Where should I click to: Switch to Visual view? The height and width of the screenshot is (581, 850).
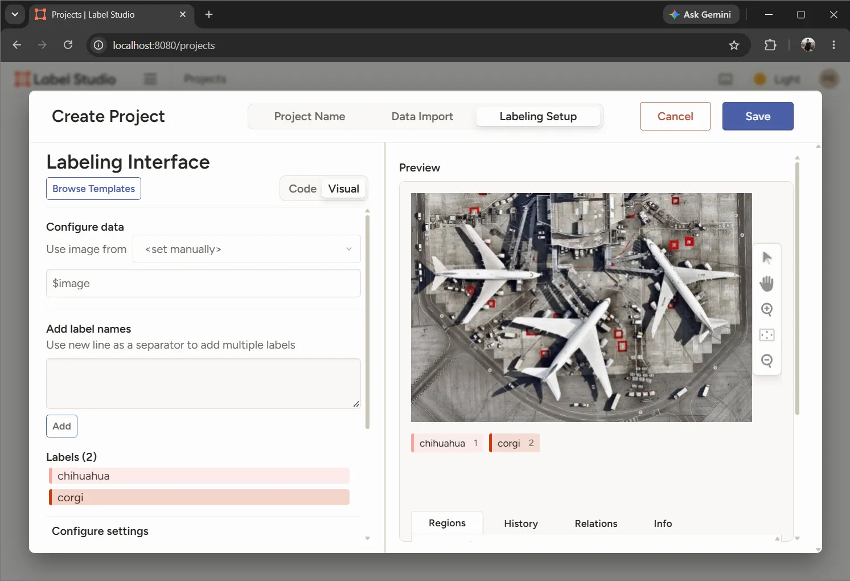point(344,189)
